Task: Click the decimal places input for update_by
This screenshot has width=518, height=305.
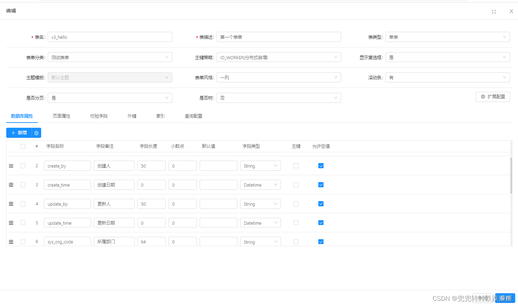Action: coord(183,204)
